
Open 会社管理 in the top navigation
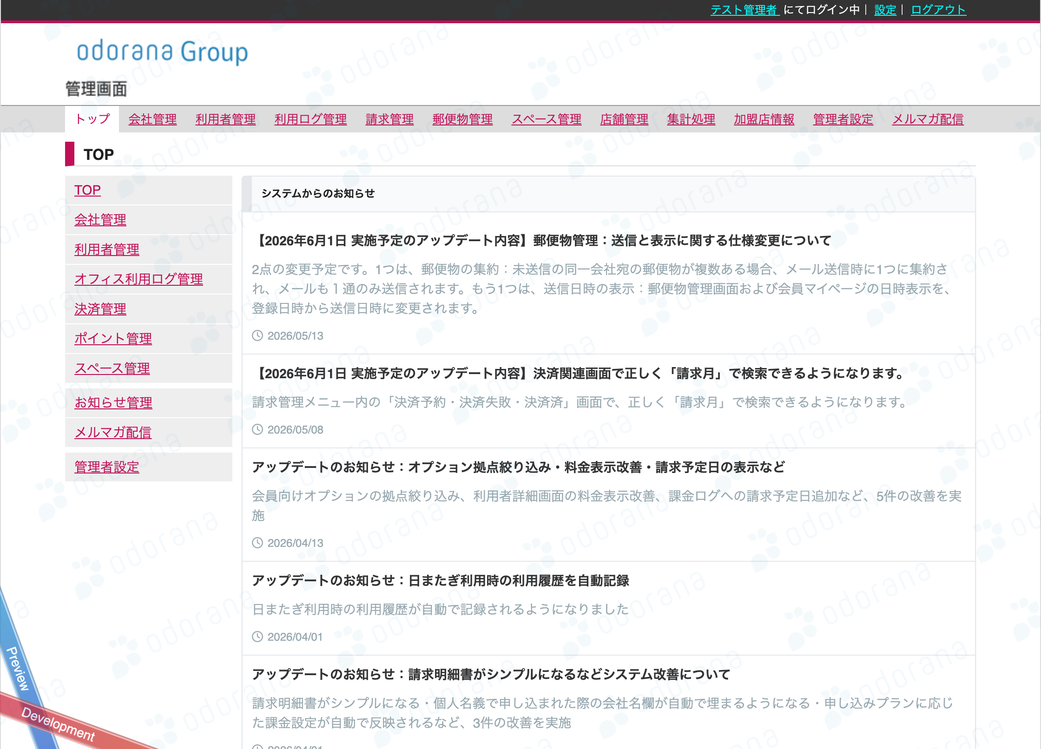coord(152,119)
